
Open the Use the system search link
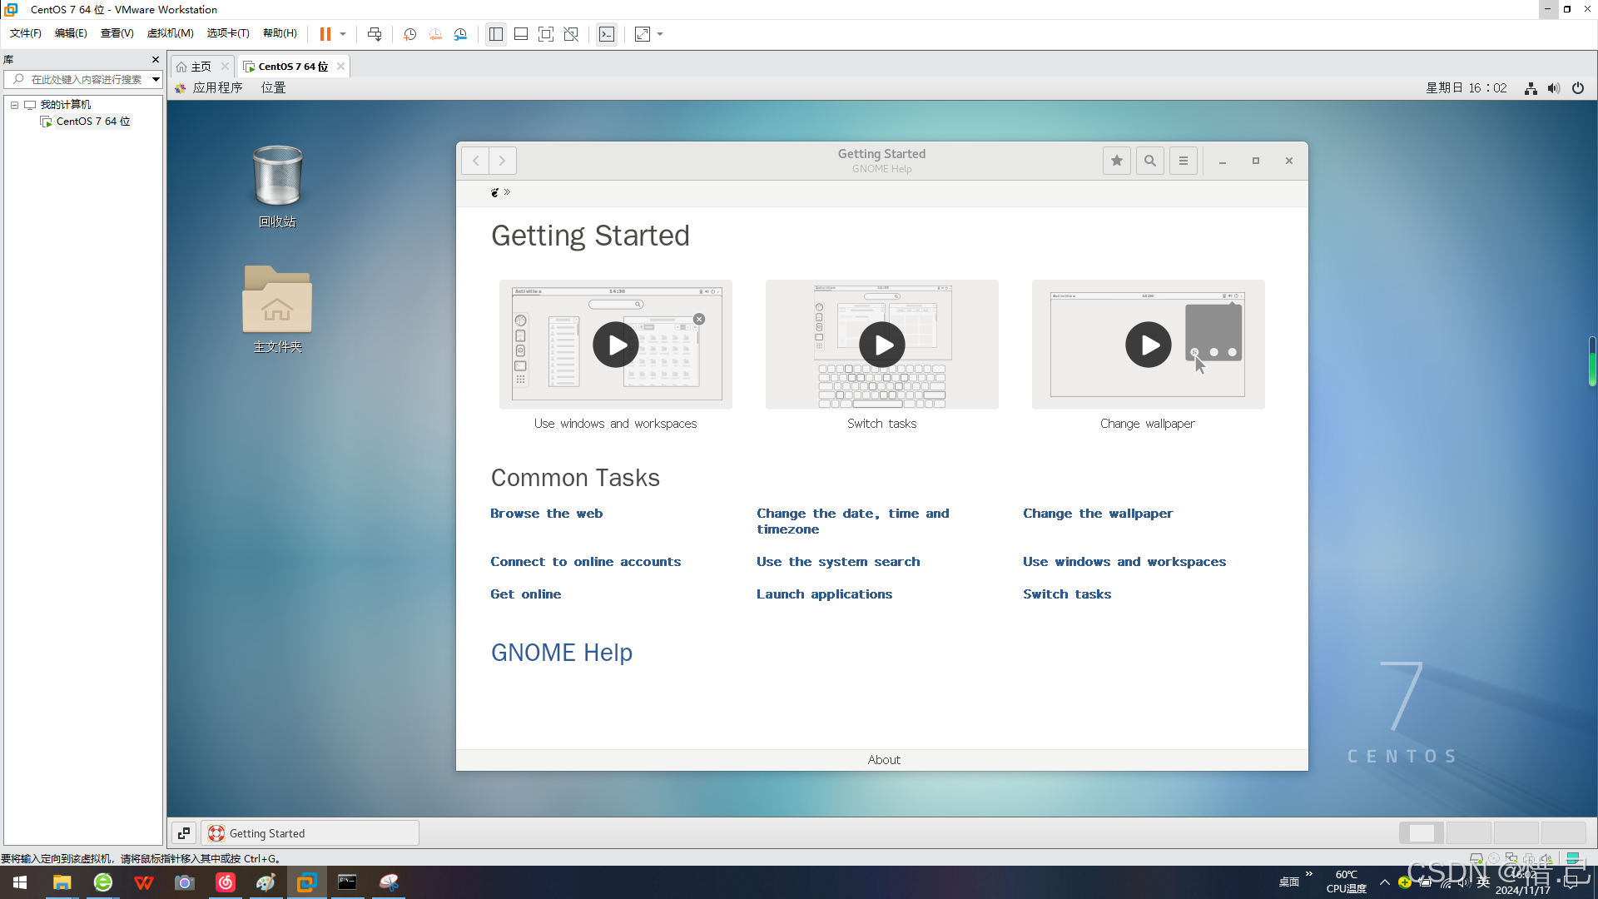pyautogui.click(x=838, y=562)
